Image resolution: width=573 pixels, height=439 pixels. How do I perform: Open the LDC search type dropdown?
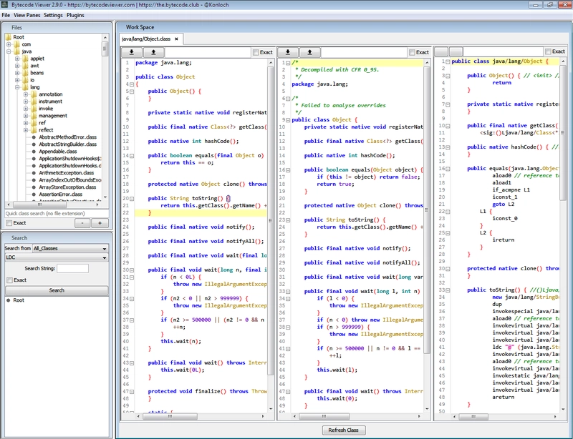[57, 257]
